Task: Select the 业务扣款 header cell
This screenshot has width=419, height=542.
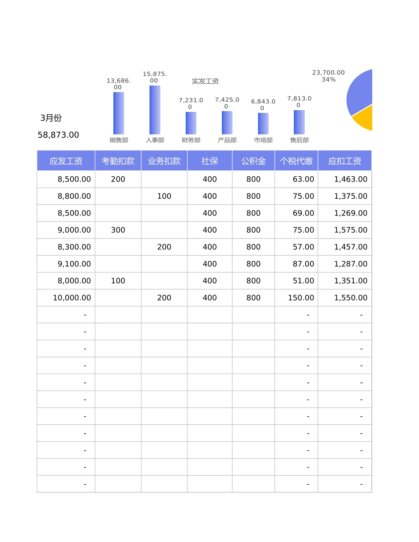Action: coord(164,161)
